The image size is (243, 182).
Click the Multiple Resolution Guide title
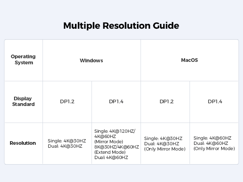121,26
